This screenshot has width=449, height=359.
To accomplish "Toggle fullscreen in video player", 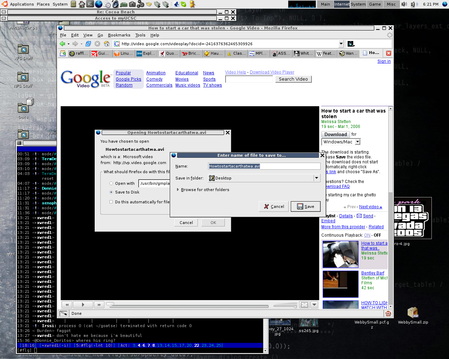I will (x=304, y=305).
